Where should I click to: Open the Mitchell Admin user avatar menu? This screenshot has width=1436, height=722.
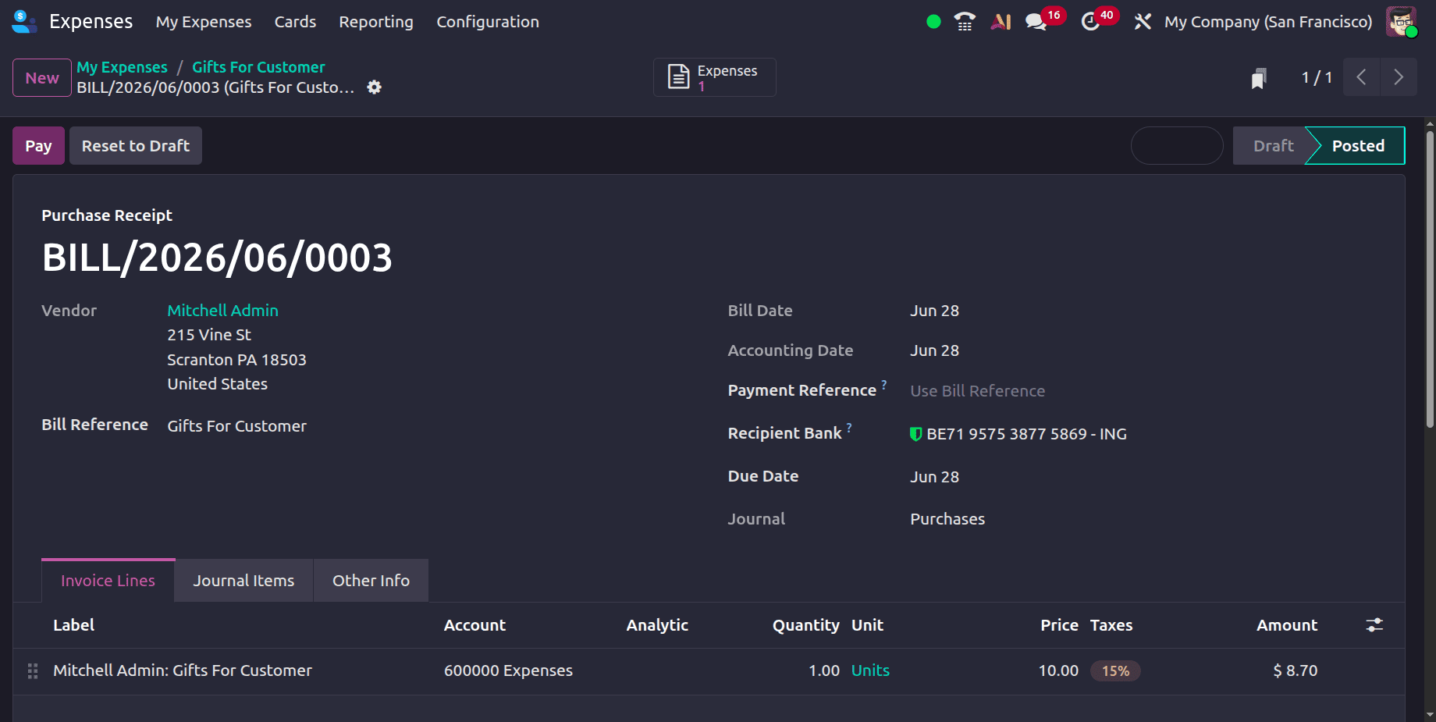[x=1402, y=22]
